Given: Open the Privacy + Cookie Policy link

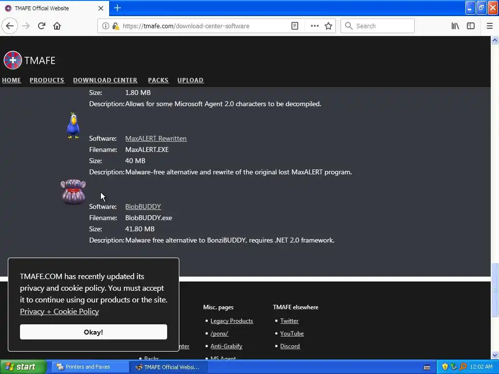Looking at the screenshot, I should 59,311.
